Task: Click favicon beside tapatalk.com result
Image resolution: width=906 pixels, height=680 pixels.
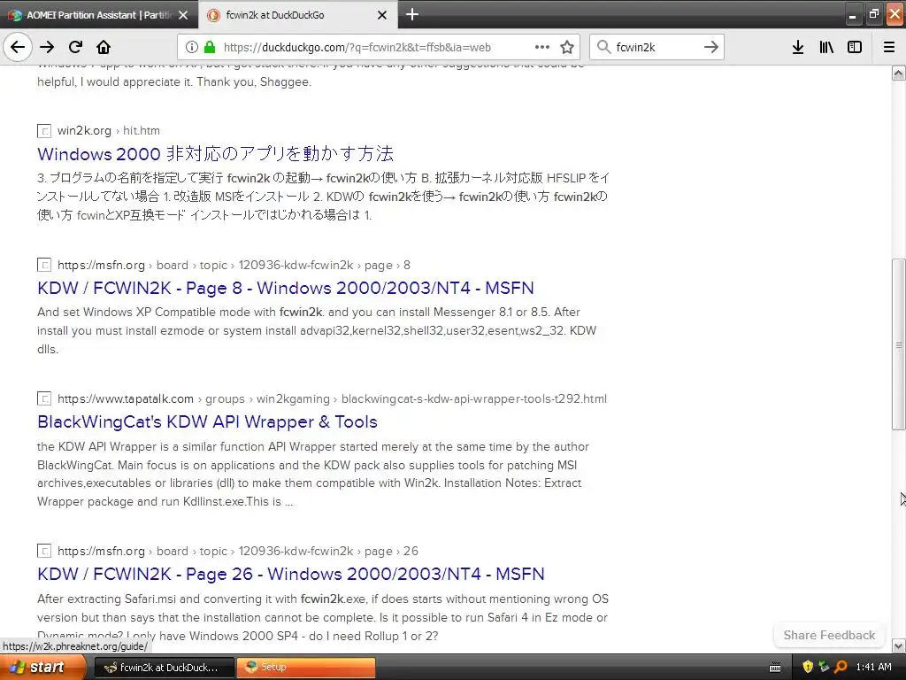Action: click(x=44, y=399)
